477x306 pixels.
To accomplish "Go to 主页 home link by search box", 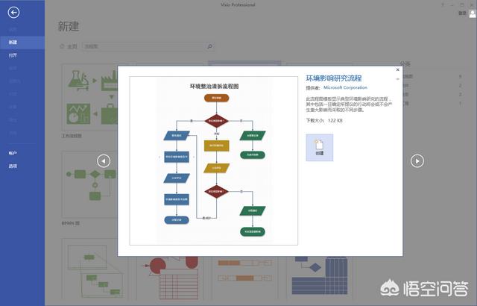I will [69, 46].
